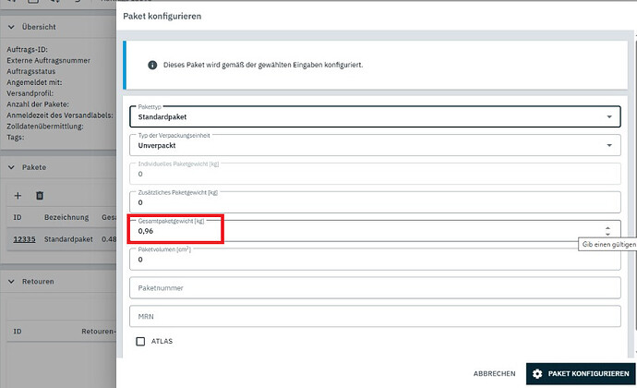Screen dimensions: 637x388
Task: Select the Standardpaket row in packages table
Action: coord(61,239)
